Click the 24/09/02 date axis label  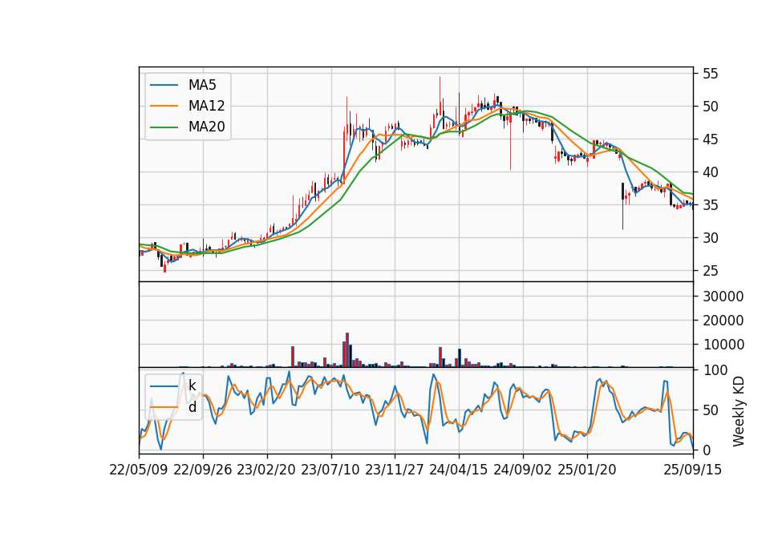tap(522, 470)
